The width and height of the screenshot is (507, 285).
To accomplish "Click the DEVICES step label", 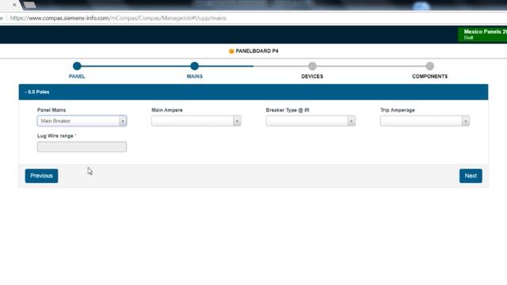I will (x=312, y=76).
